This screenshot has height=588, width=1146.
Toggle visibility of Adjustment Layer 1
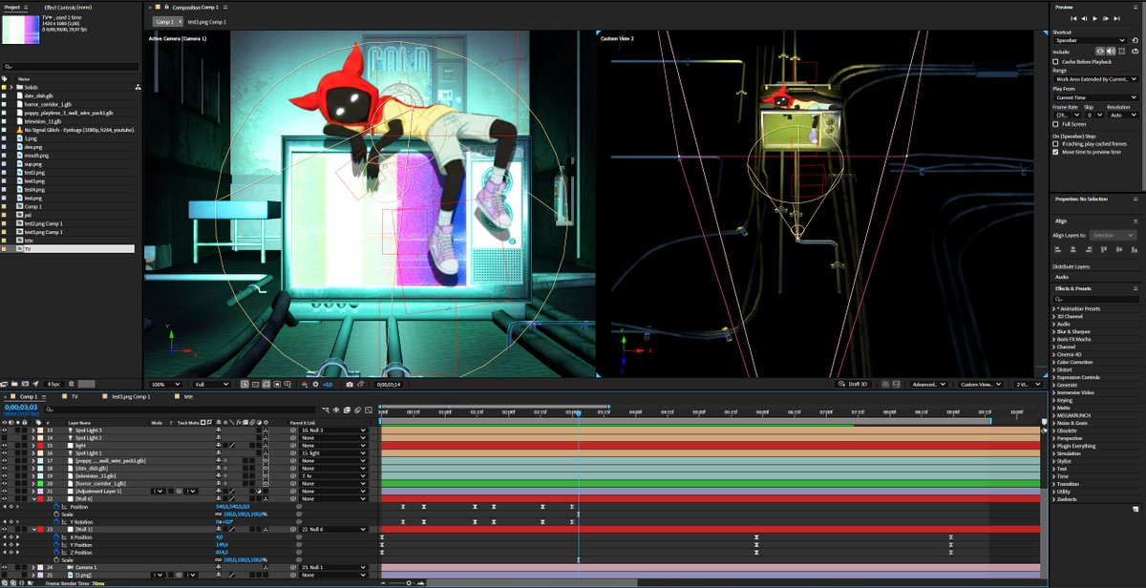pyautogui.click(x=5, y=492)
